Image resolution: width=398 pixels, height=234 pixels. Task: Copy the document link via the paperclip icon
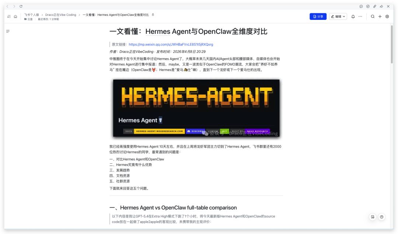pyautogui.click(x=375, y=6)
